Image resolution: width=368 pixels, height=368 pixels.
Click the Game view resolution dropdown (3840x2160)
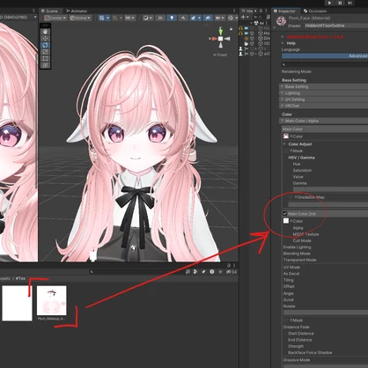[18, 18]
